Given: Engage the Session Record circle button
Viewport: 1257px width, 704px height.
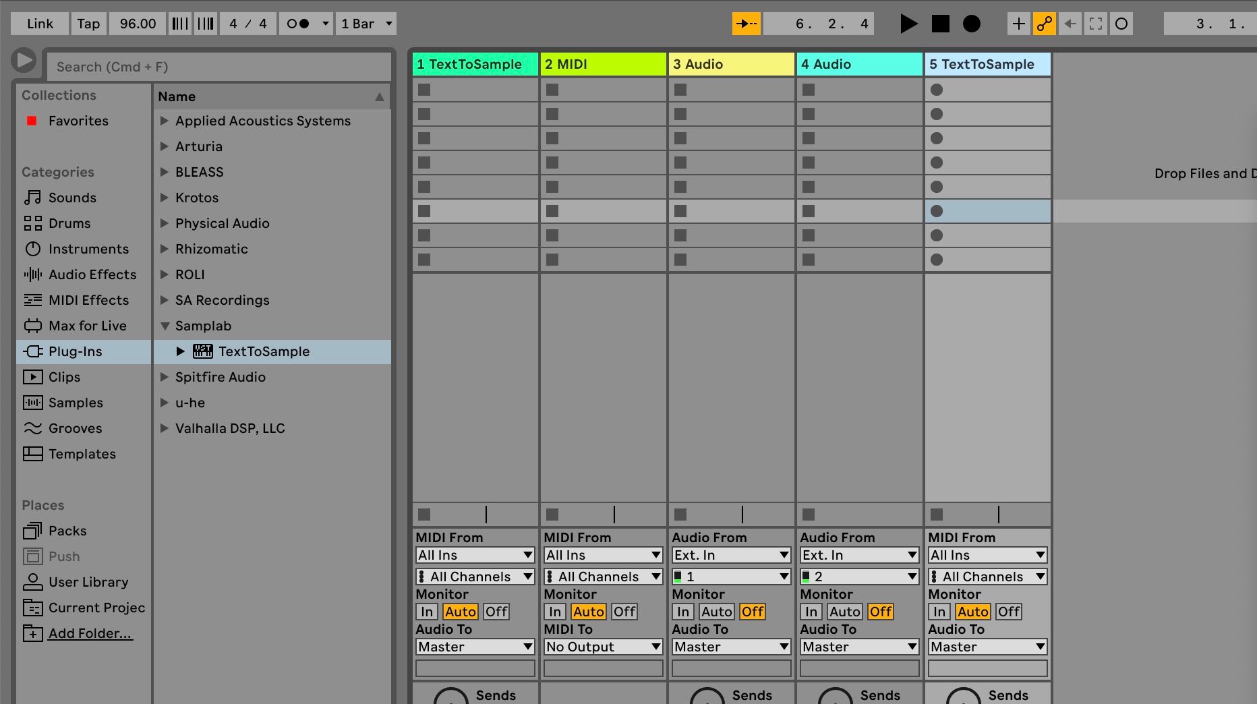Looking at the screenshot, I should coord(971,24).
